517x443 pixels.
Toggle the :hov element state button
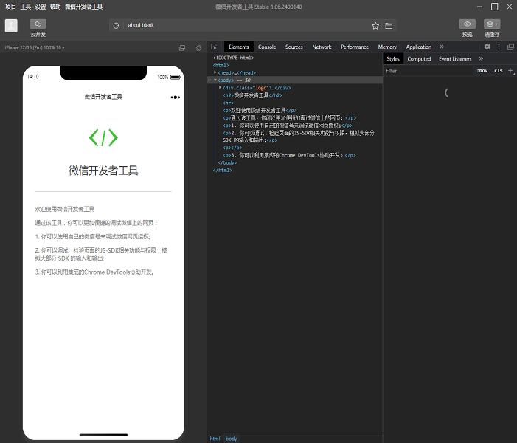pyautogui.click(x=482, y=71)
